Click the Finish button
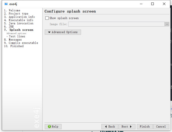Viewport: 172px width, 132px height. point(145,126)
